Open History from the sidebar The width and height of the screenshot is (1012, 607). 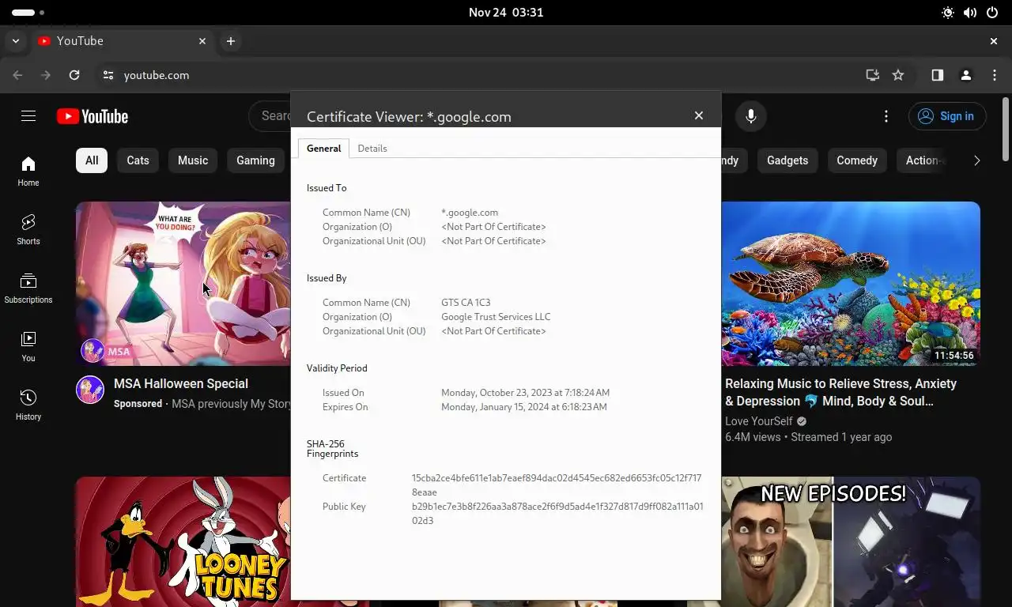pos(28,405)
